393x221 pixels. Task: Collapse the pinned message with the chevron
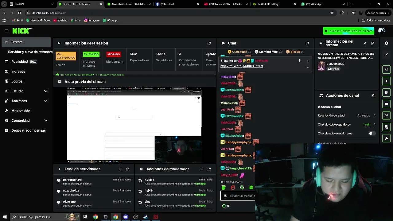pos(308,67)
